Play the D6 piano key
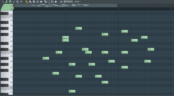The image size is (174, 96). pos(10,46)
